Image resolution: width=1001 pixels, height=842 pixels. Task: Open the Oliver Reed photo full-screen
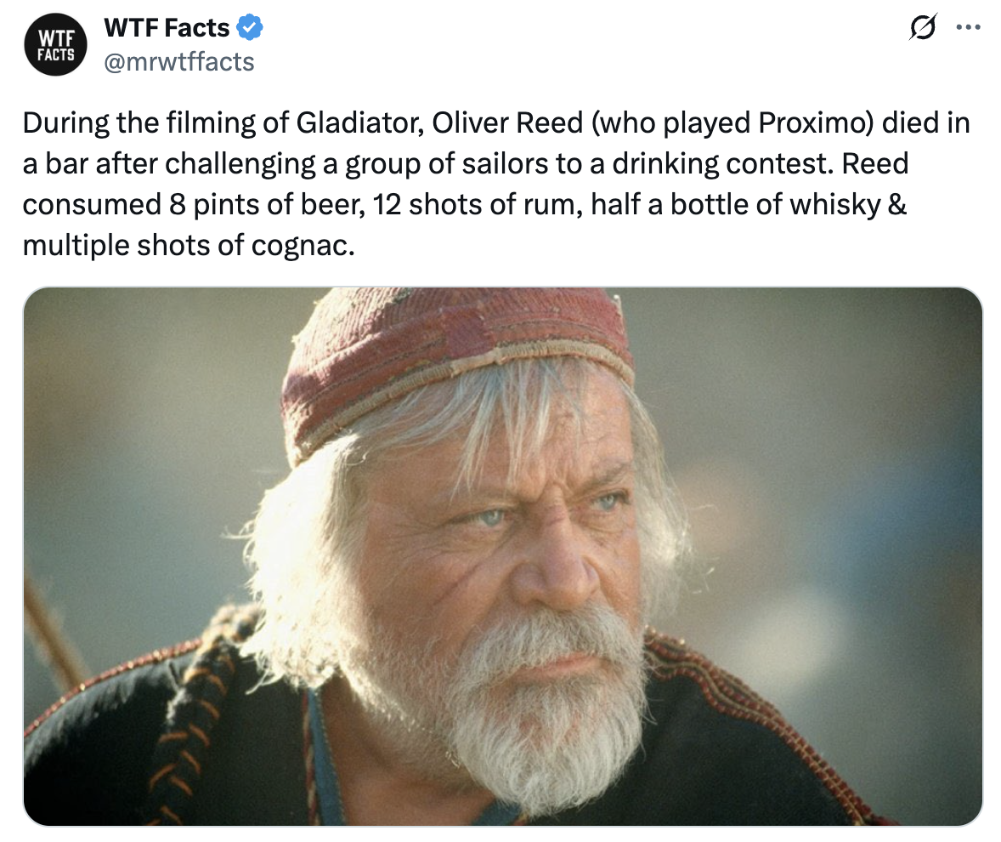pos(501,557)
